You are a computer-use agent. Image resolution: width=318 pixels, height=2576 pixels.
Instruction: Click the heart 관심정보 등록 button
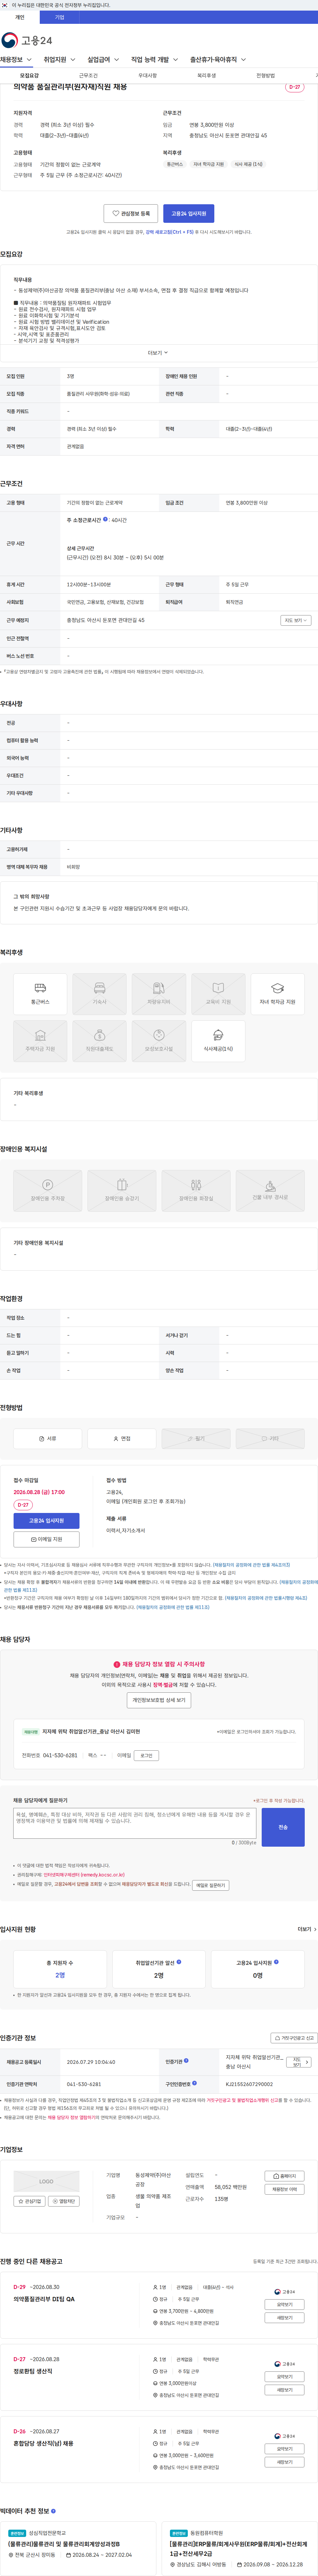131,213
